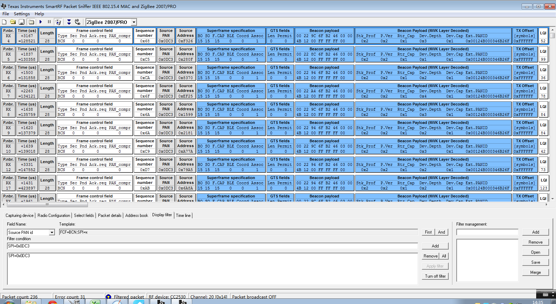Toggle auto-scroll with the double down-arrow icon

click(x=69, y=22)
